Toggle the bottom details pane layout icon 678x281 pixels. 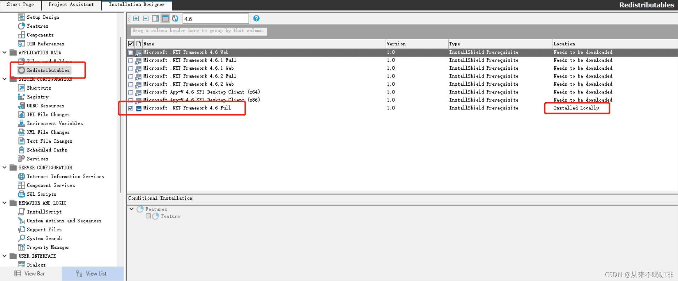165,18
